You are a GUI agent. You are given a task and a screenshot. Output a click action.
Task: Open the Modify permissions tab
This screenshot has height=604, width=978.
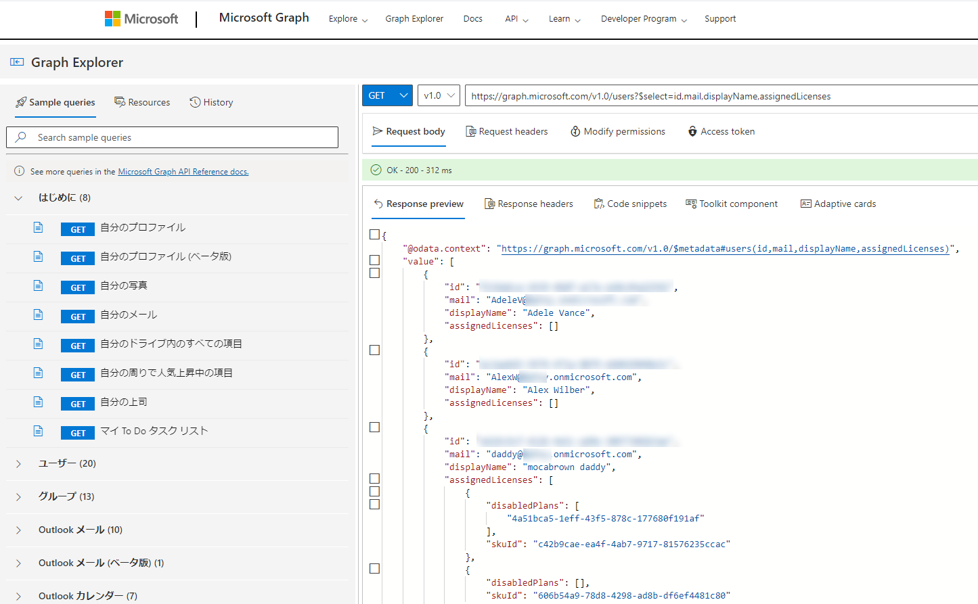pyautogui.click(x=618, y=131)
